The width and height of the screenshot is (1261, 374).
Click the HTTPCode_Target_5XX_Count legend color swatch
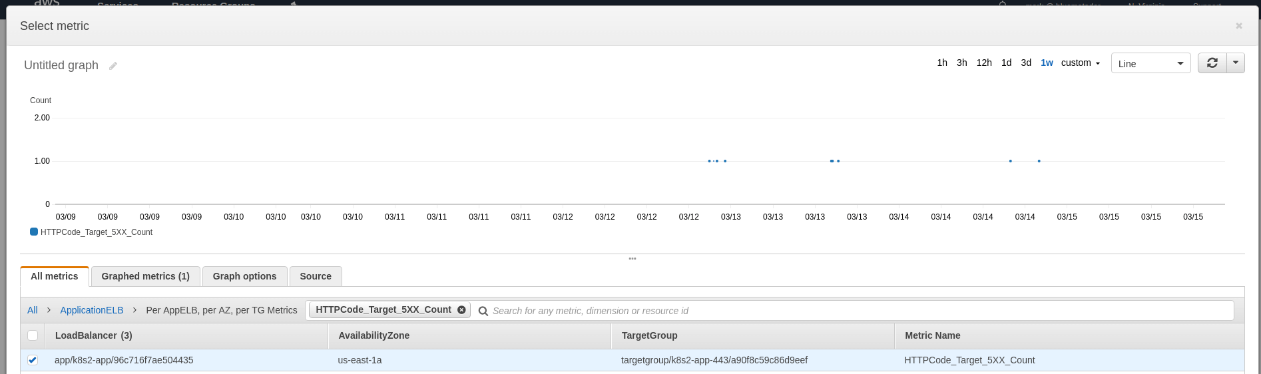pyautogui.click(x=34, y=232)
